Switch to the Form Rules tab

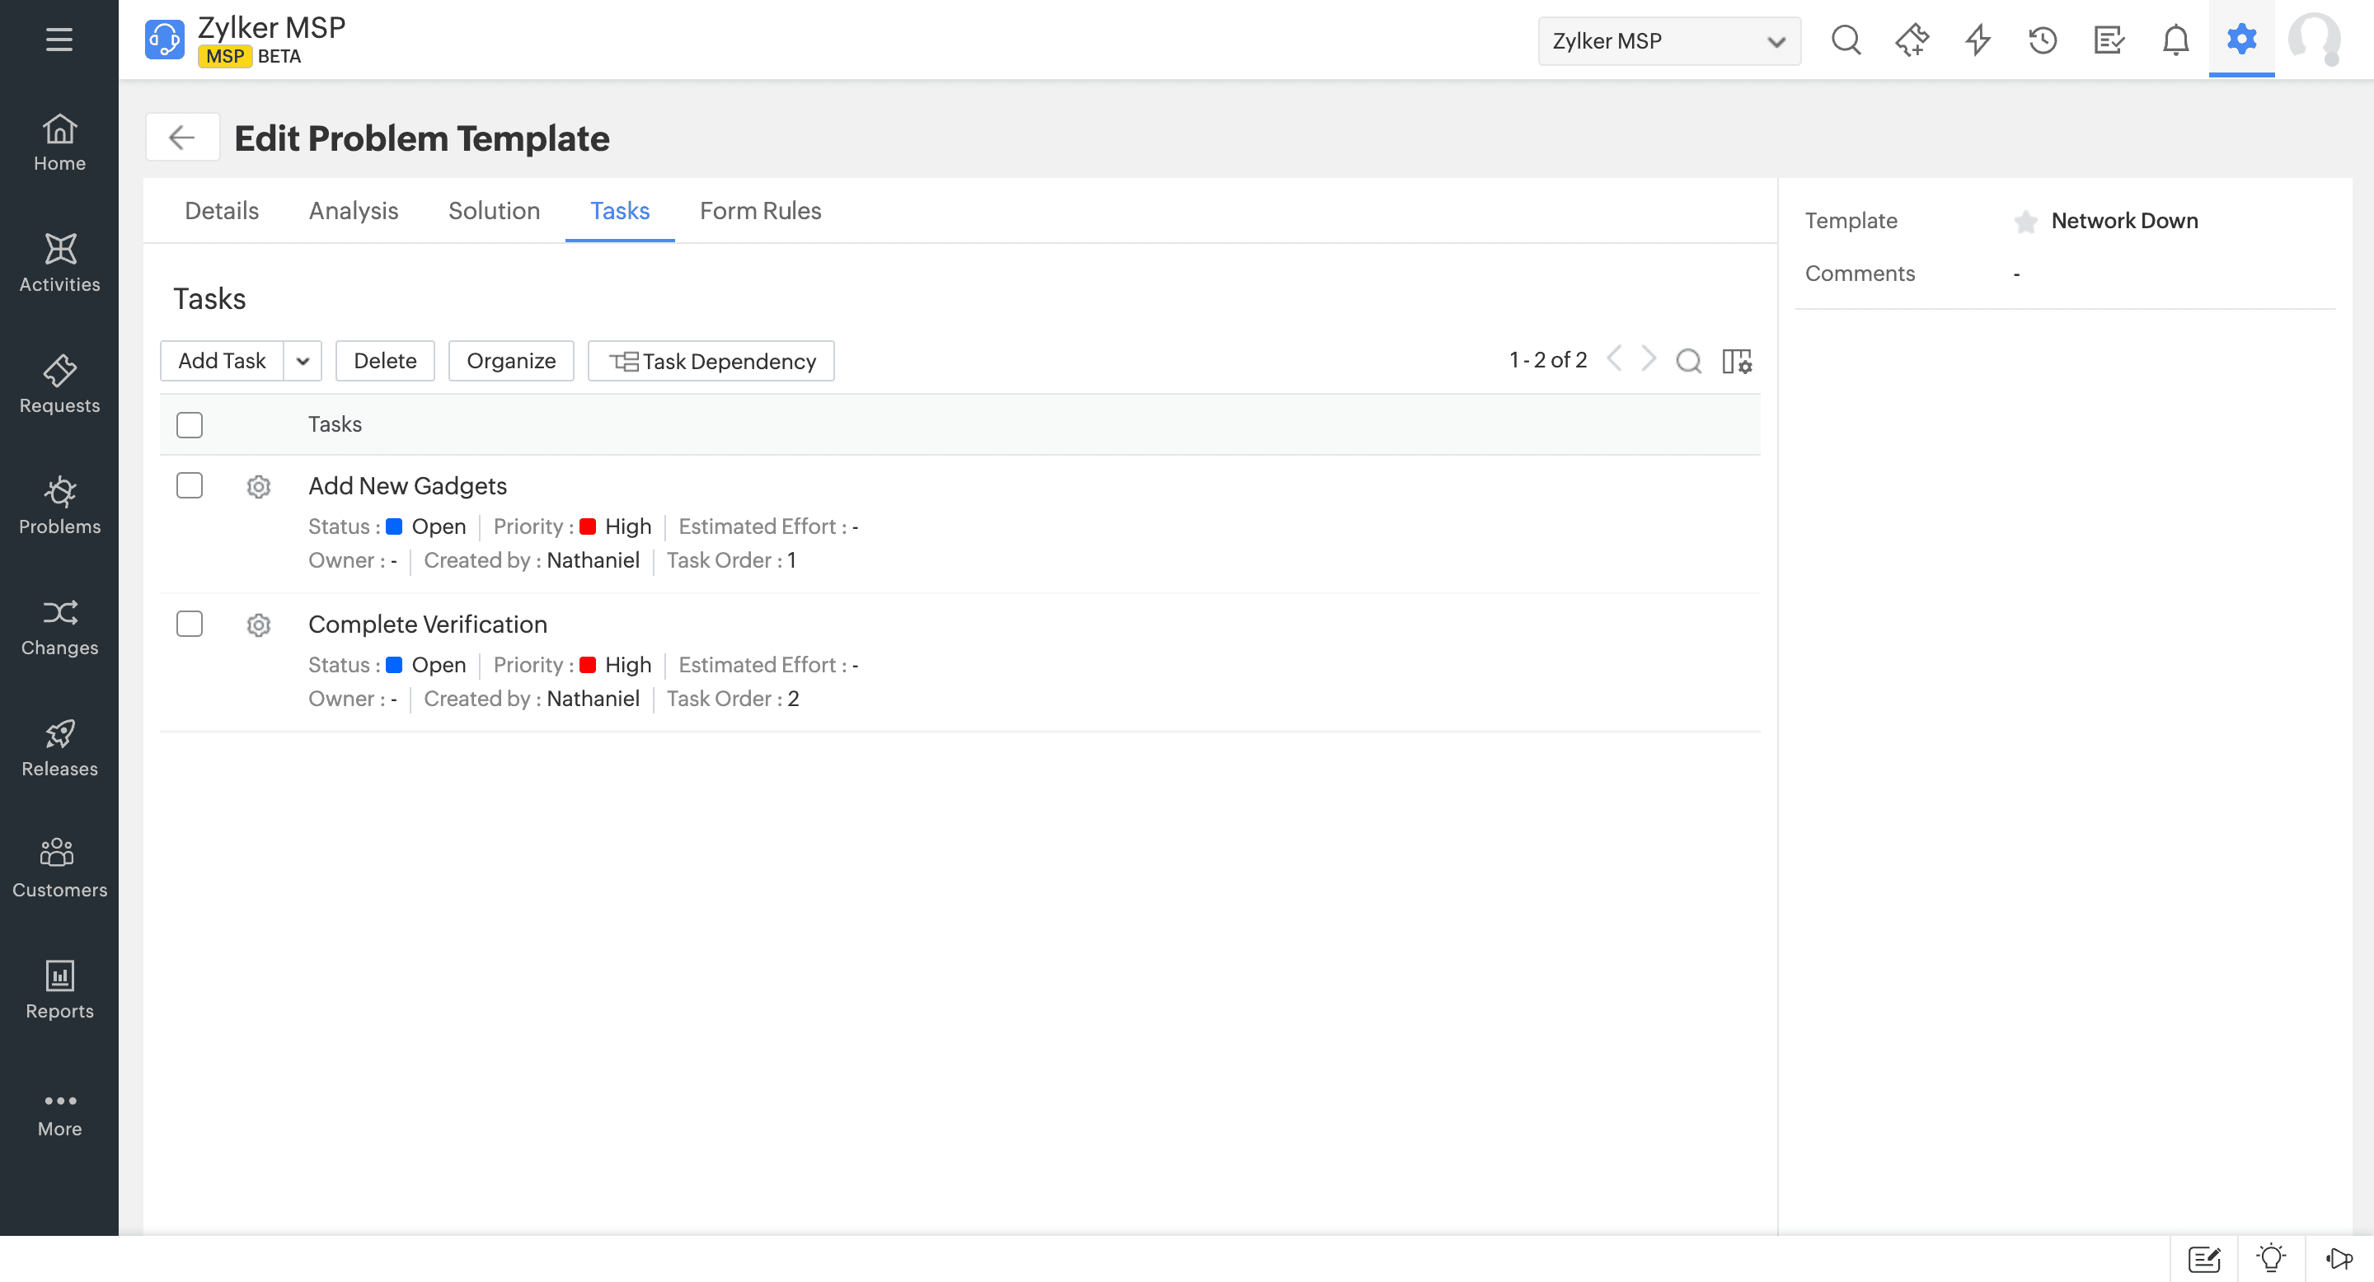759,211
